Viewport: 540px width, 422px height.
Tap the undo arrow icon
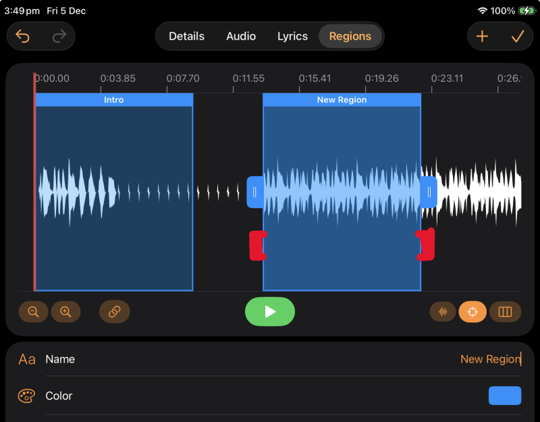coord(24,36)
